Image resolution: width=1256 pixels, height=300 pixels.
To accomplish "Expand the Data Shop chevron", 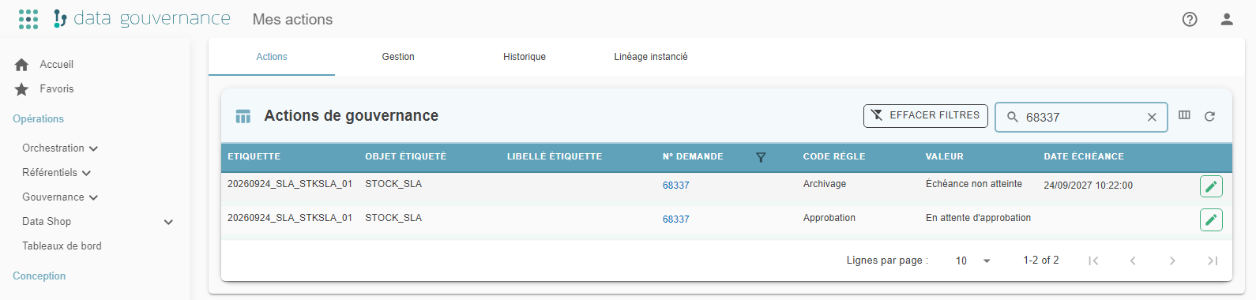I will (168, 223).
